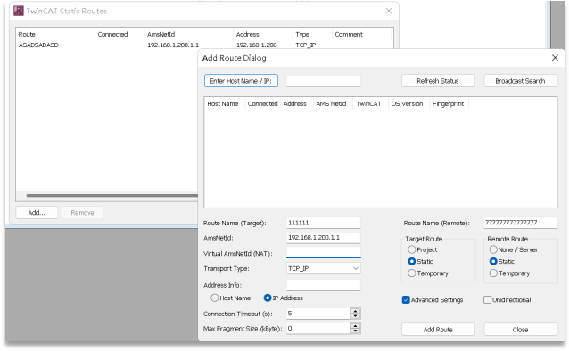This screenshot has height=351, width=569.
Task: Click the Type column header in Static Routes
Action: (x=312, y=34)
